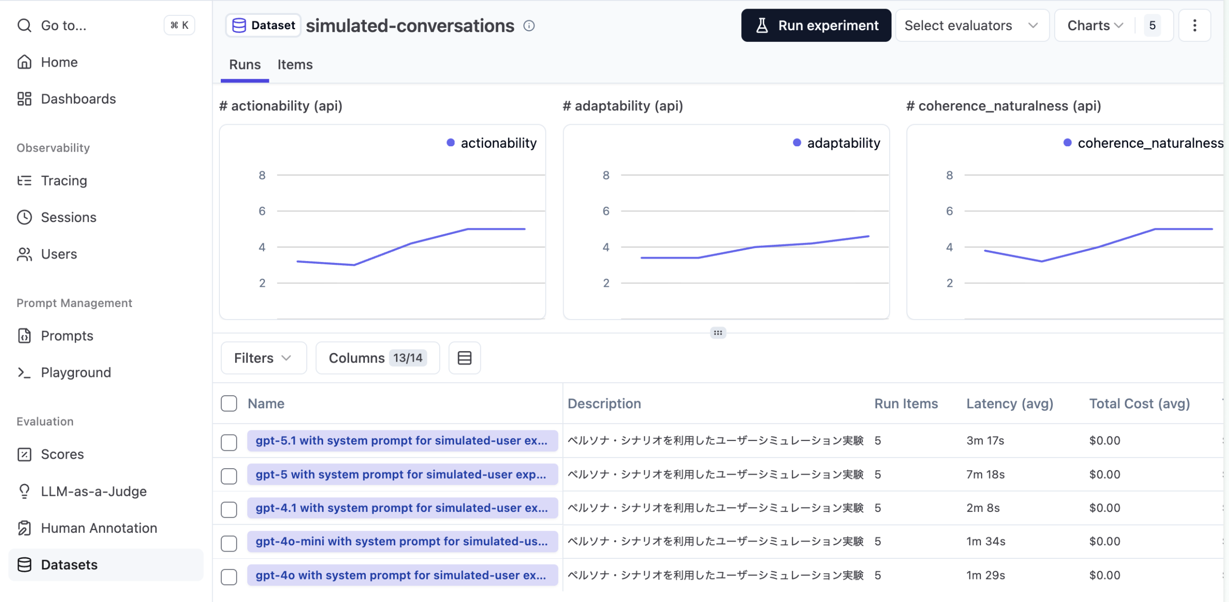Switch to the Items tab
The image size is (1229, 602).
[x=295, y=65]
